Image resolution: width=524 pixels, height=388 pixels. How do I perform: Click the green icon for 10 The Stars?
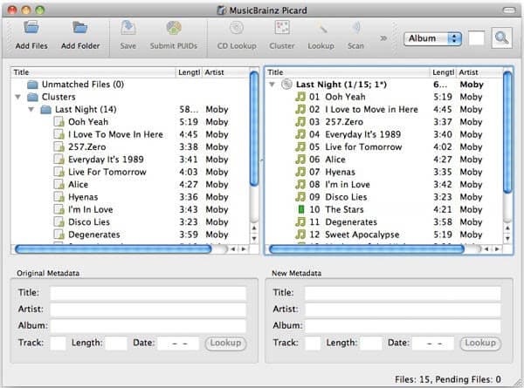[301, 209]
